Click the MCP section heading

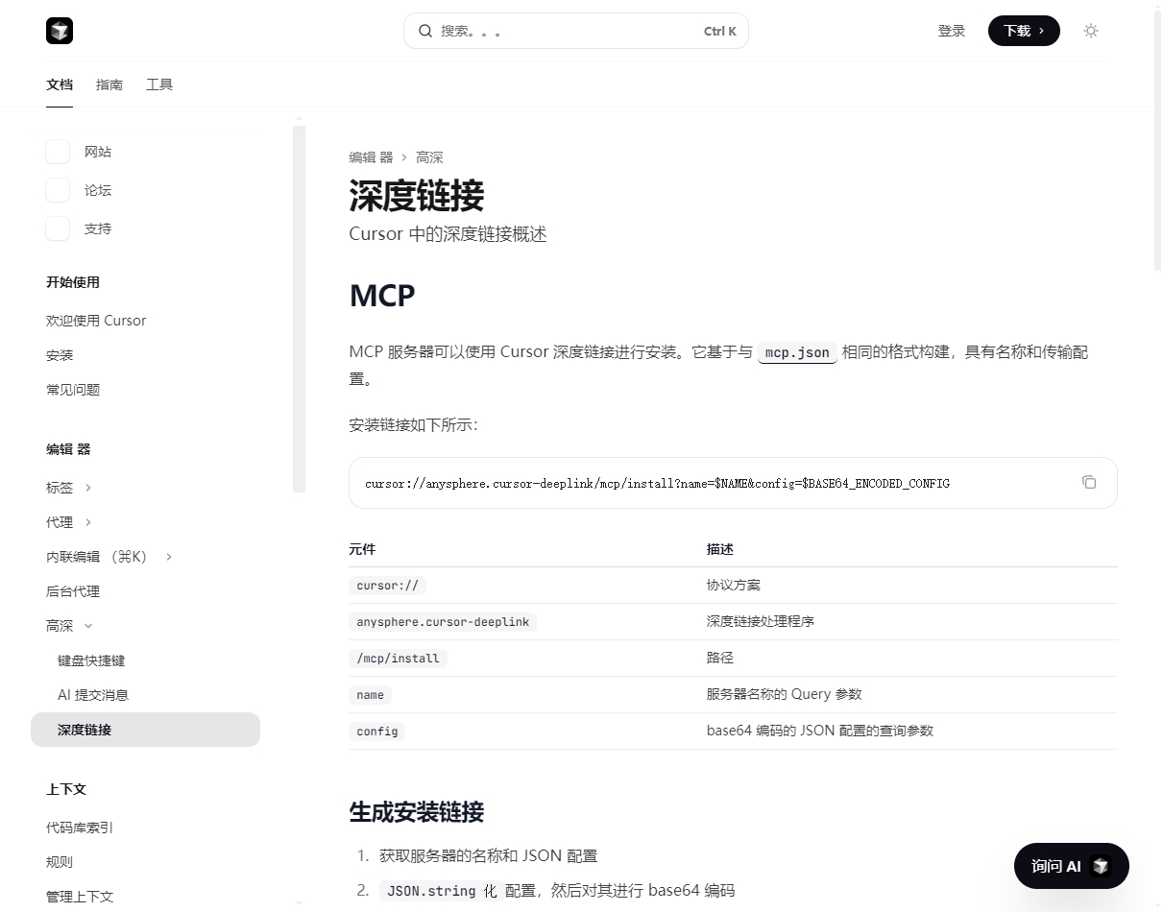pyautogui.click(x=382, y=296)
